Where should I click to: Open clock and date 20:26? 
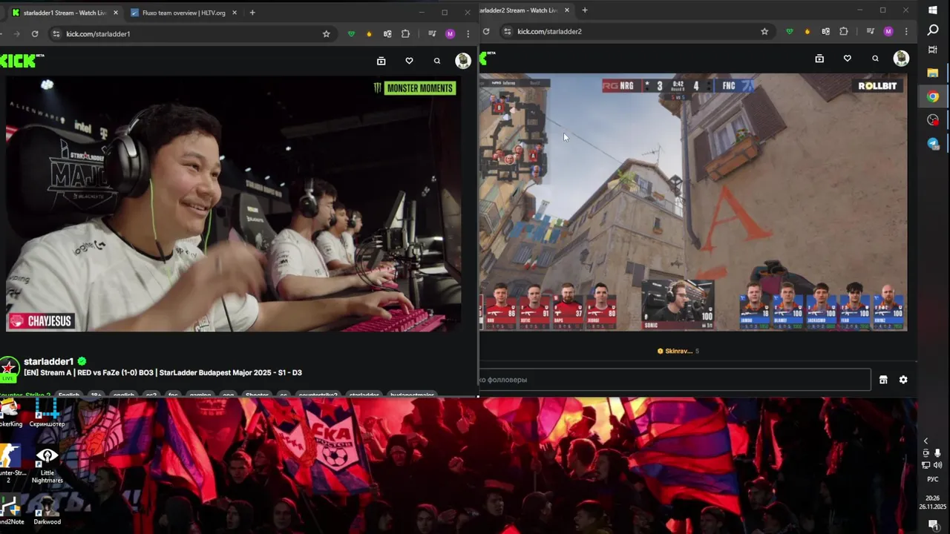[x=933, y=502]
